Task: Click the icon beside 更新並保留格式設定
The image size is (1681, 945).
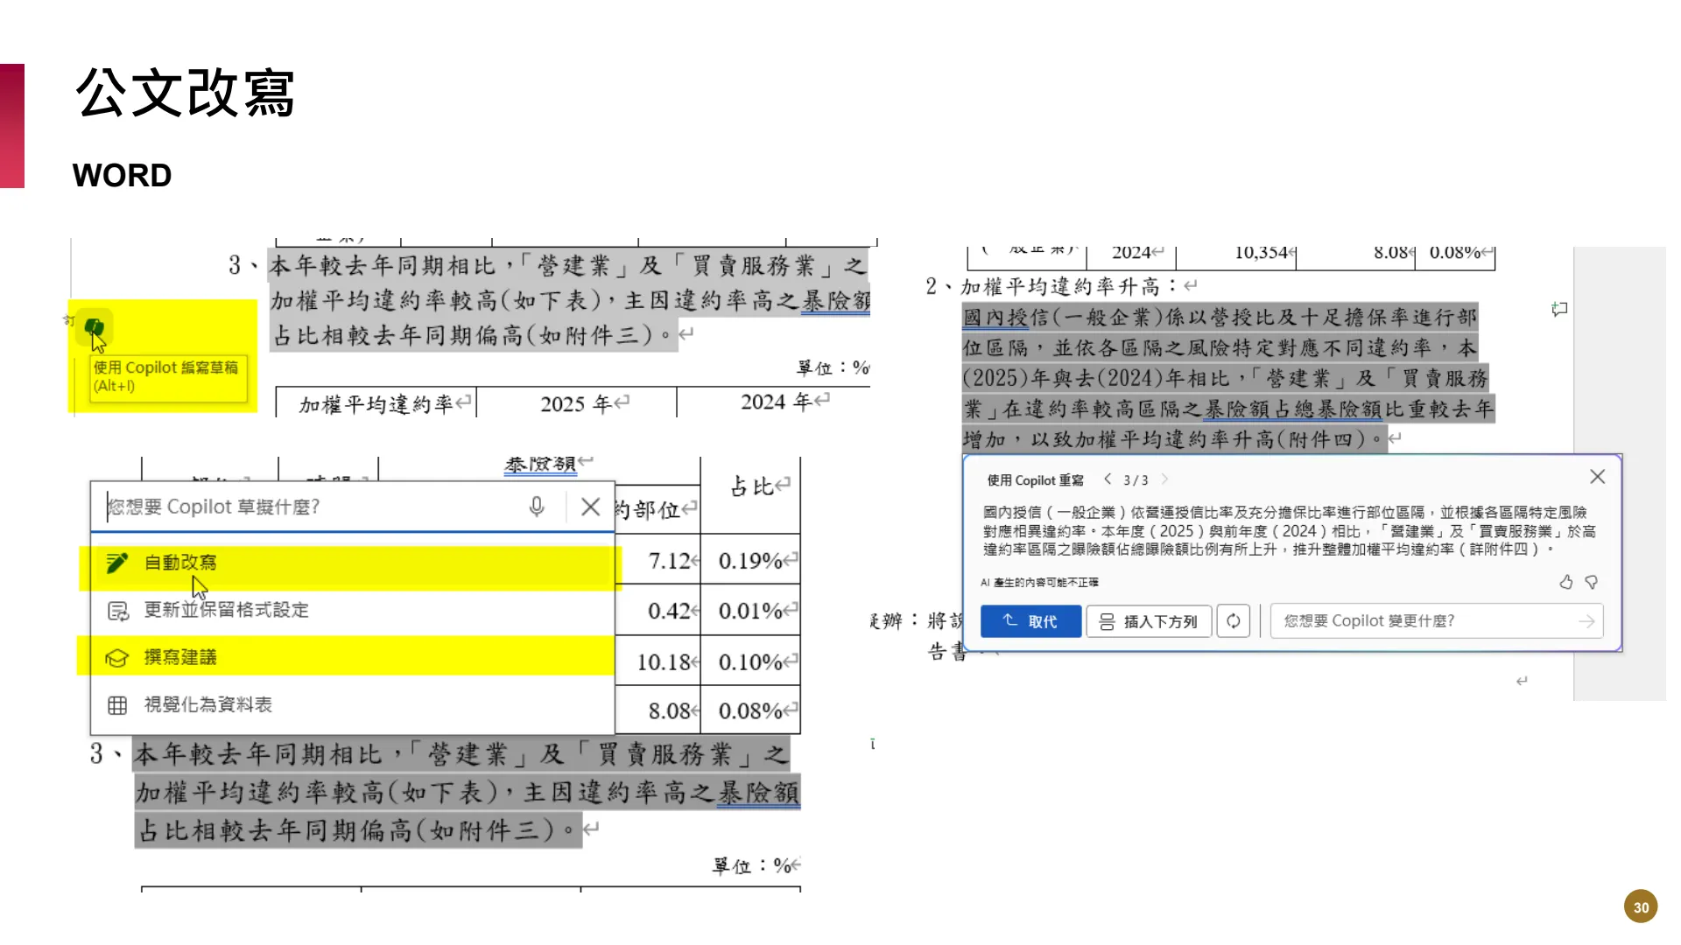Action: (117, 611)
